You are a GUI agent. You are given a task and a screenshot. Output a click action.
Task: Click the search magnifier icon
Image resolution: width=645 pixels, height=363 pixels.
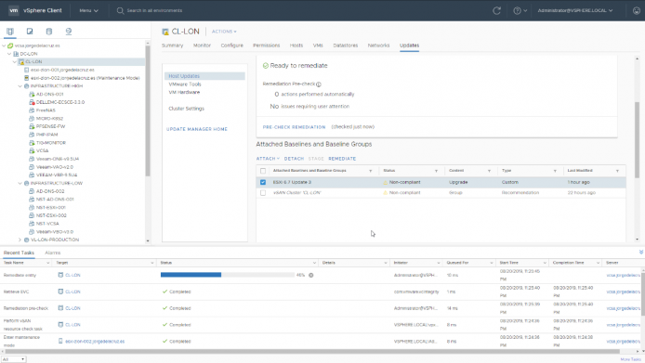click(120, 11)
